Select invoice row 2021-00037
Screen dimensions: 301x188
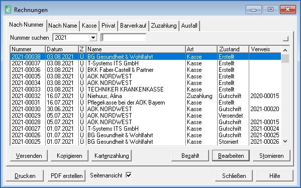tap(146, 63)
